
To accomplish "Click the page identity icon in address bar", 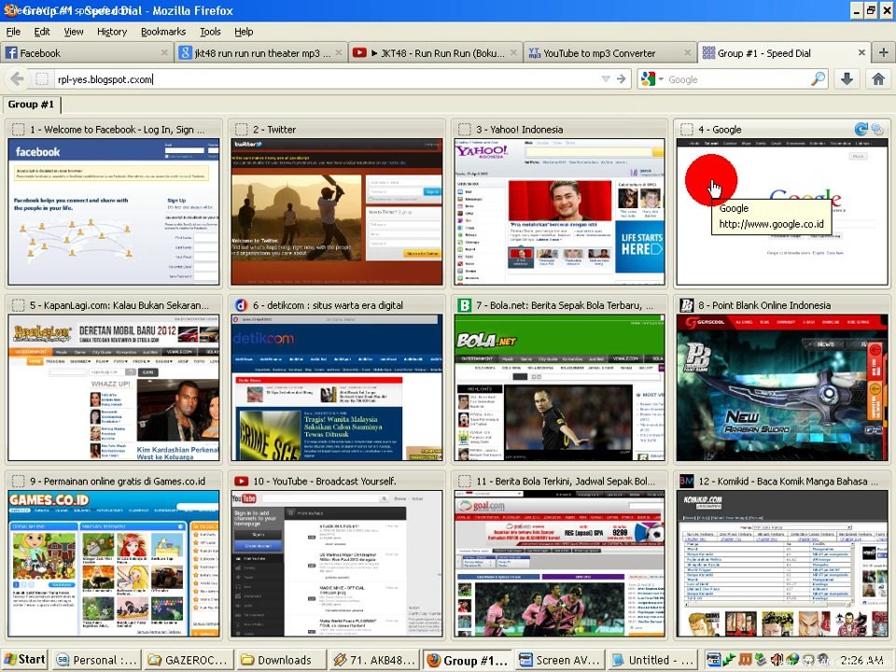I will (x=42, y=78).
